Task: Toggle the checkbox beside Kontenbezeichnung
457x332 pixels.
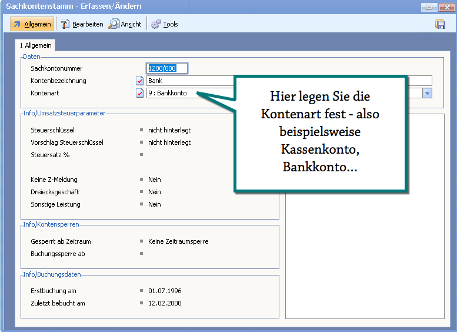Action: click(x=140, y=81)
